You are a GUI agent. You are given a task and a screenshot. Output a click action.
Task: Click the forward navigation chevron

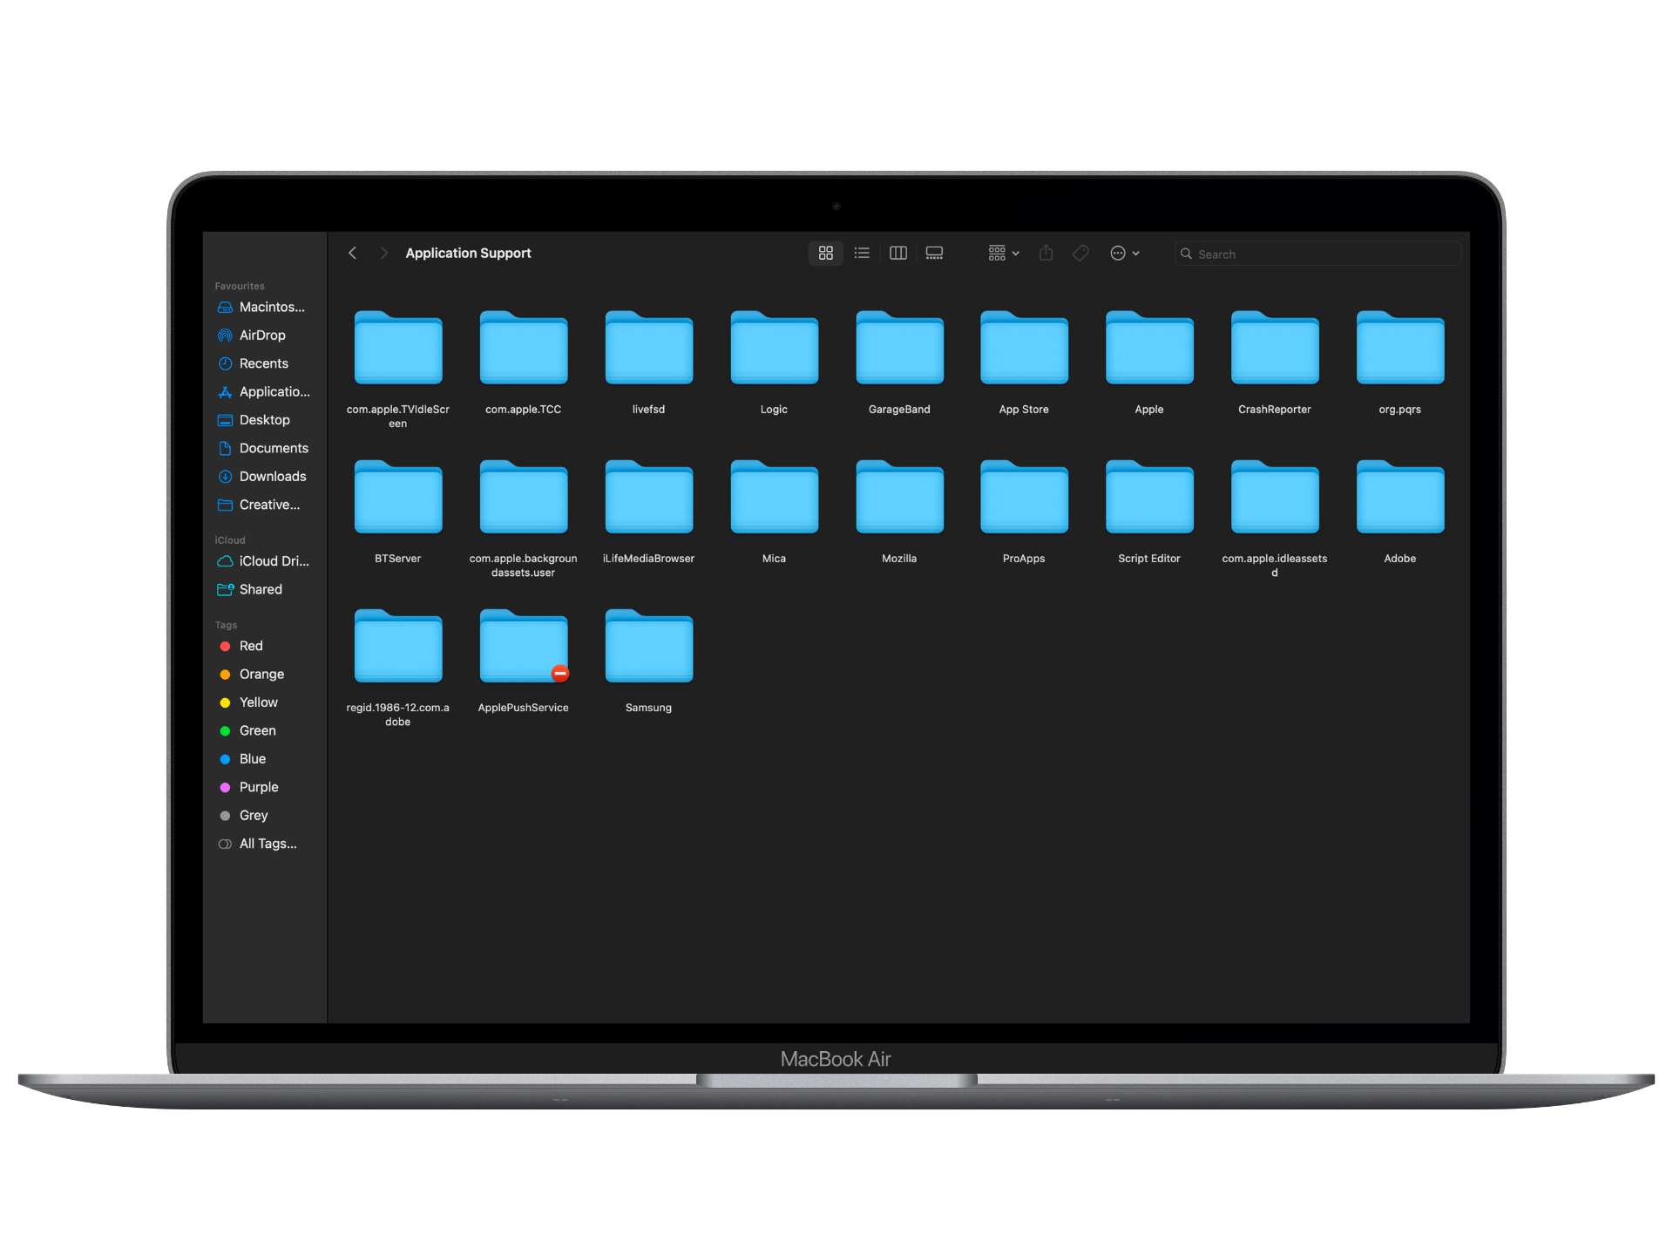383,253
